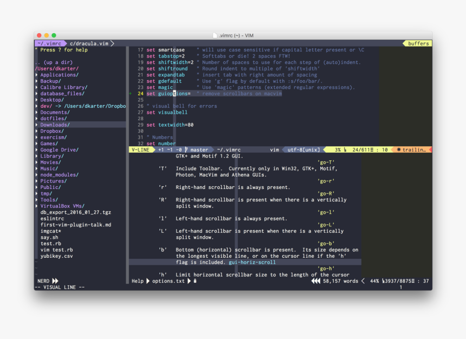Select the tmp/ folder

(46, 193)
